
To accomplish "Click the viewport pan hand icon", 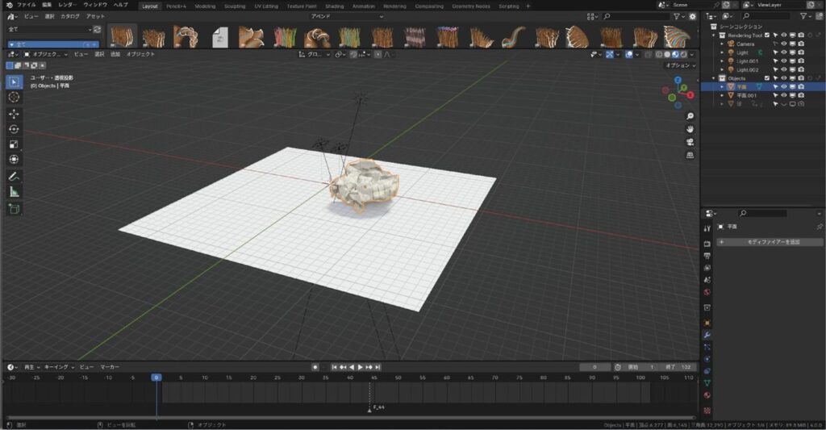I will [690, 129].
